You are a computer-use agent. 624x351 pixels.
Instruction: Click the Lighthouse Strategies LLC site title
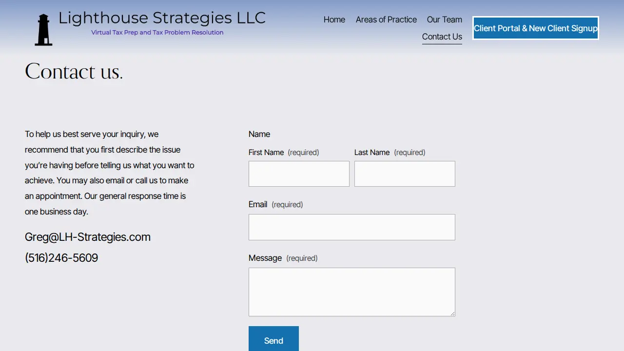[x=162, y=18]
